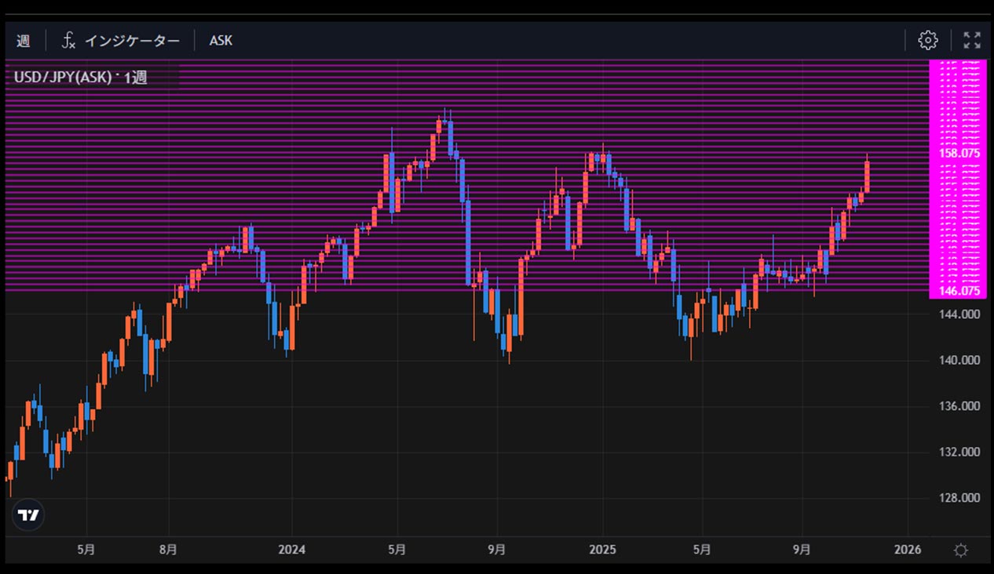Viewport: 994px width, 574px height.
Task: Open the ASK price type dropdown
Action: pyautogui.click(x=221, y=40)
